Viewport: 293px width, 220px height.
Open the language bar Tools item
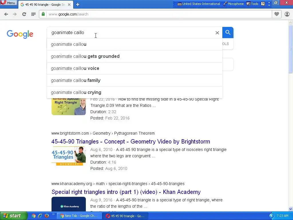pyautogui.click(x=252, y=4)
